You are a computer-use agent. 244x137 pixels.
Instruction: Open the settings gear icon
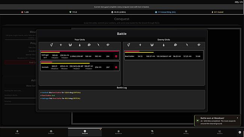[x=240, y=132]
